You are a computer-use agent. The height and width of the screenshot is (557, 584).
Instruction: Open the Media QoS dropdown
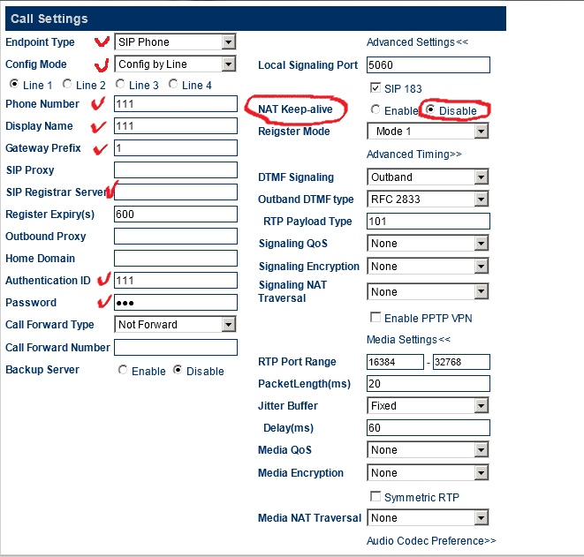428,450
